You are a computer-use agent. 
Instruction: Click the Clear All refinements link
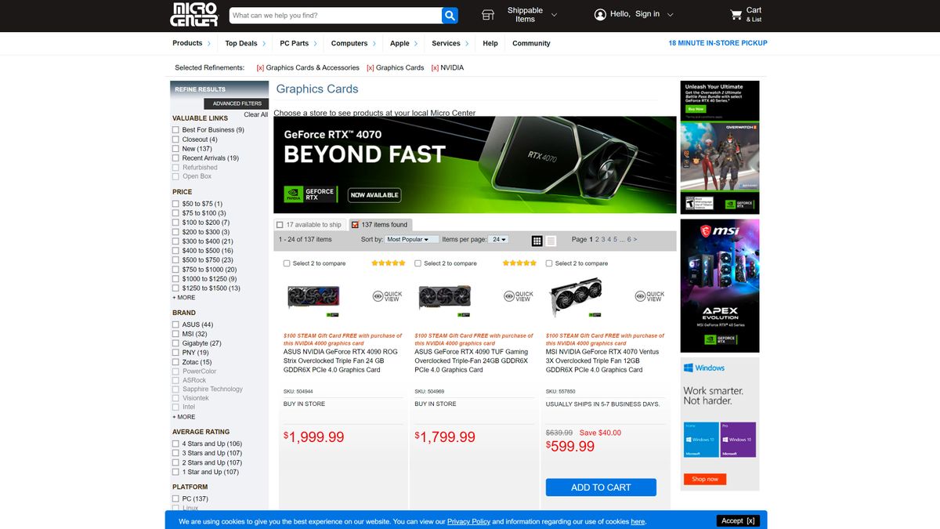point(255,114)
